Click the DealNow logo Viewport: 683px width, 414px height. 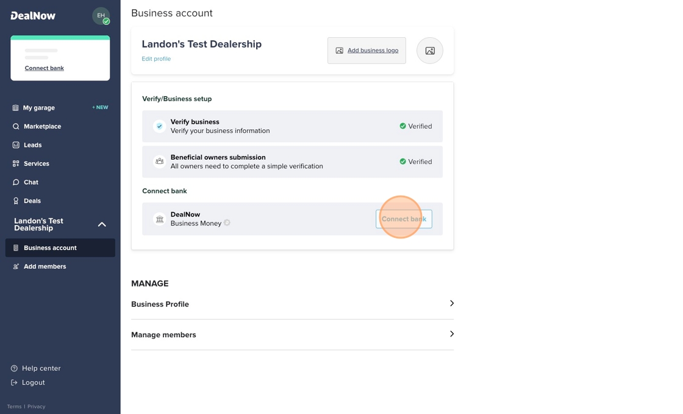pos(33,16)
